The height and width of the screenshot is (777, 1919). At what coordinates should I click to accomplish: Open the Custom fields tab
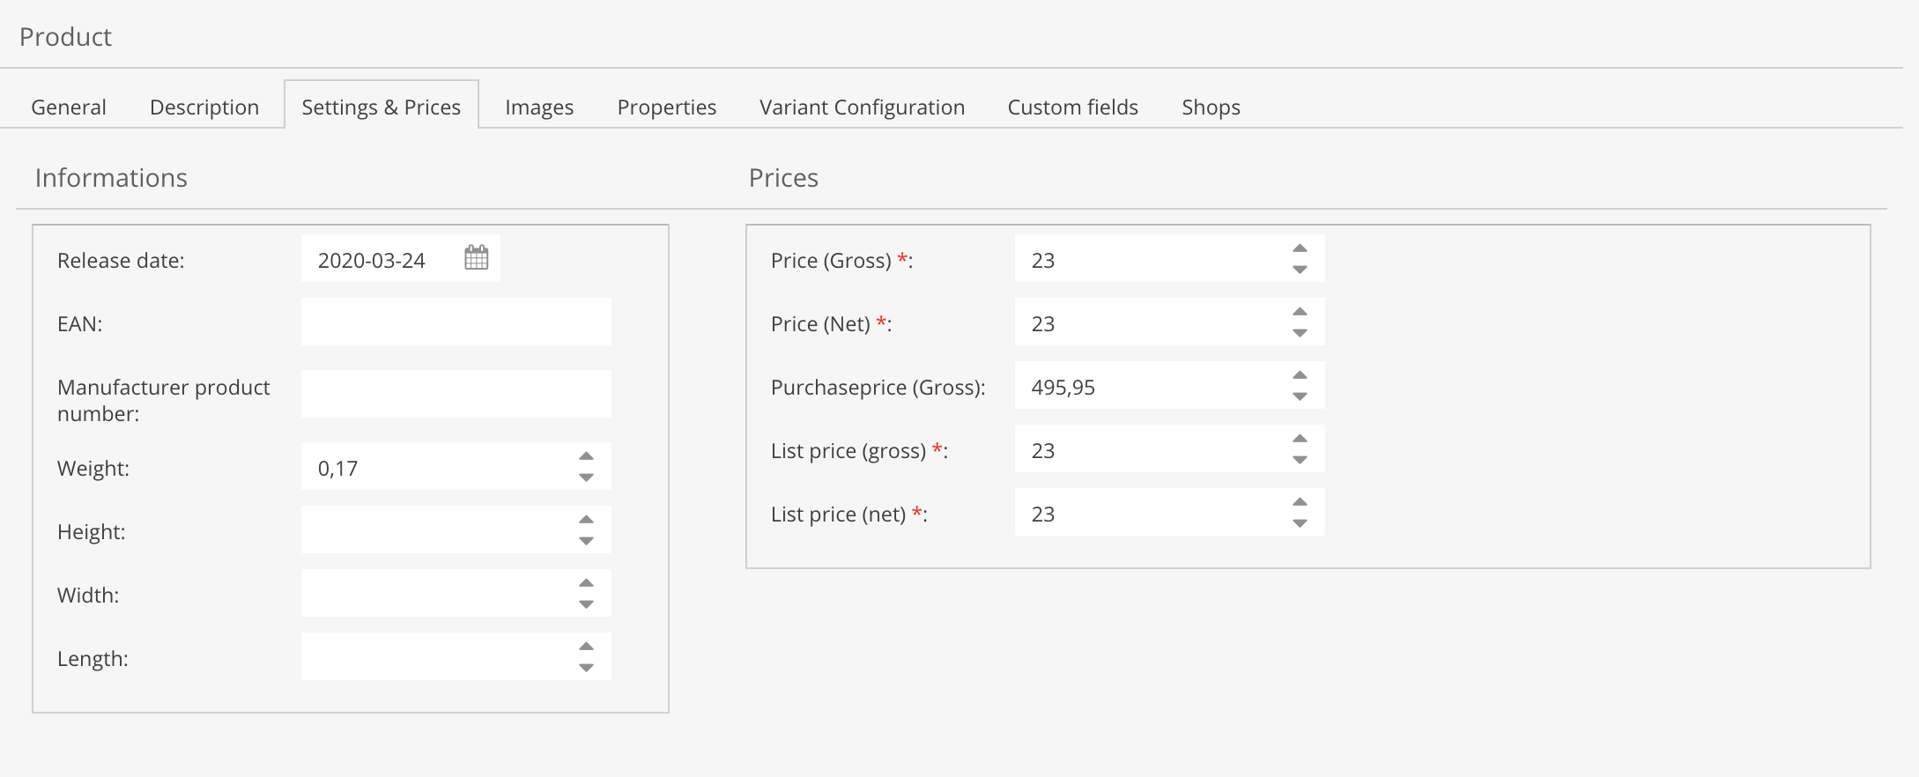point(1072,107)
